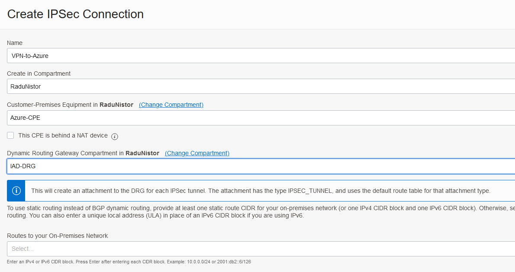Expand the Azure-CPE equipment dropdown
515x272 pixels.
point(261,118)
